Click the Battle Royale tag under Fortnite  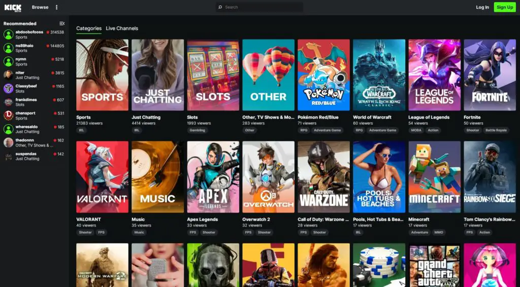[x=496, y=130]
